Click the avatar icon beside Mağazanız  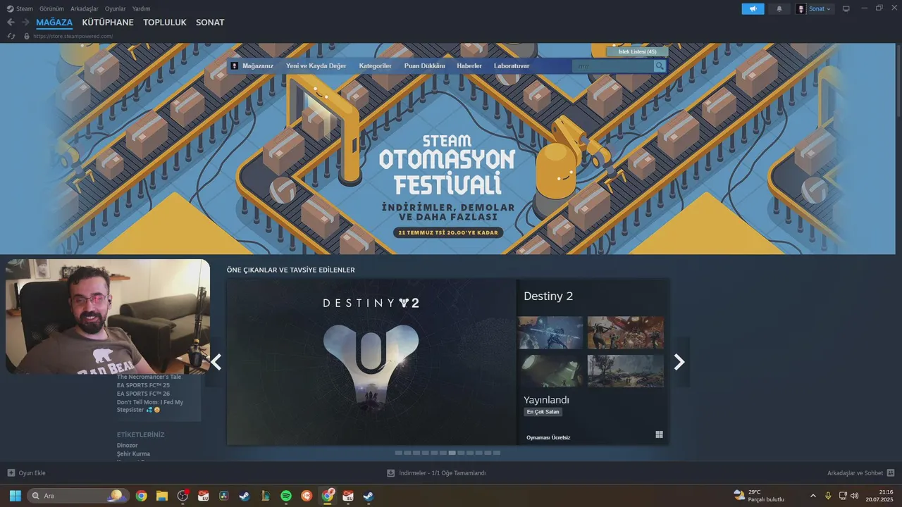click(x=235, y=65)
